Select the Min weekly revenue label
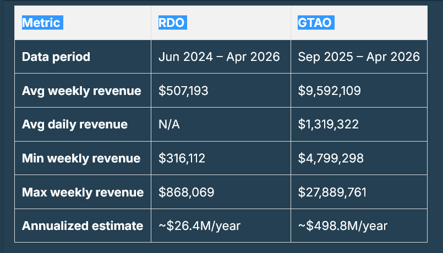Viewport: 443px width, 253px height. (81, 159)
